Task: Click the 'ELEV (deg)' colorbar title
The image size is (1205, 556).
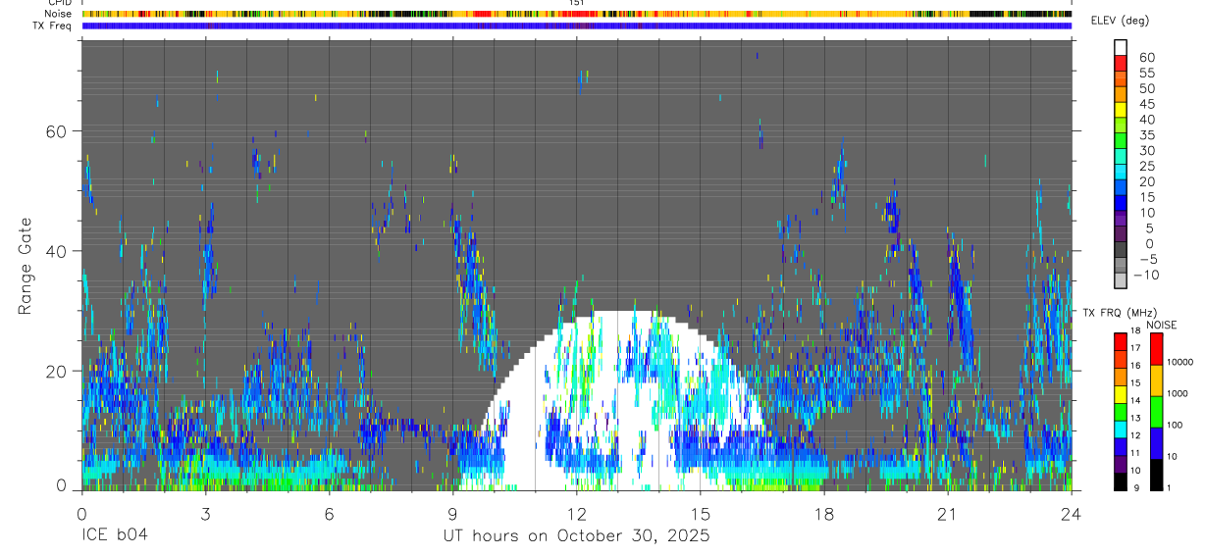Action: 1120,21
